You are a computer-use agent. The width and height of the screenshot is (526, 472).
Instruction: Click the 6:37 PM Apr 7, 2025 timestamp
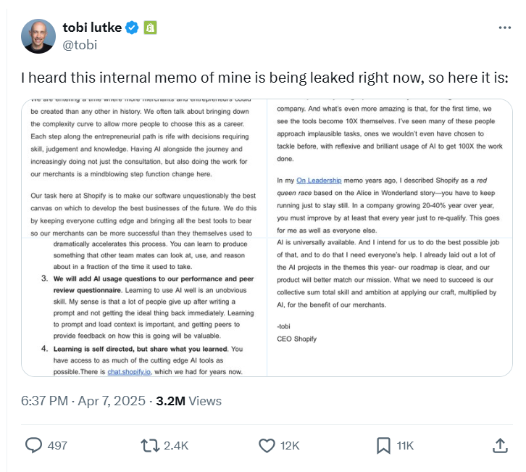pos(84,401)
